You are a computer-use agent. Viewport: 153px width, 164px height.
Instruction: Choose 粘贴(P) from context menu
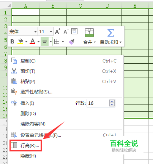point(66,81)
